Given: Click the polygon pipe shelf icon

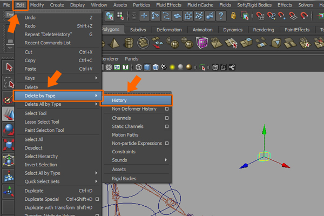Looking at the screenshot, I should click(x=129, y=43).
